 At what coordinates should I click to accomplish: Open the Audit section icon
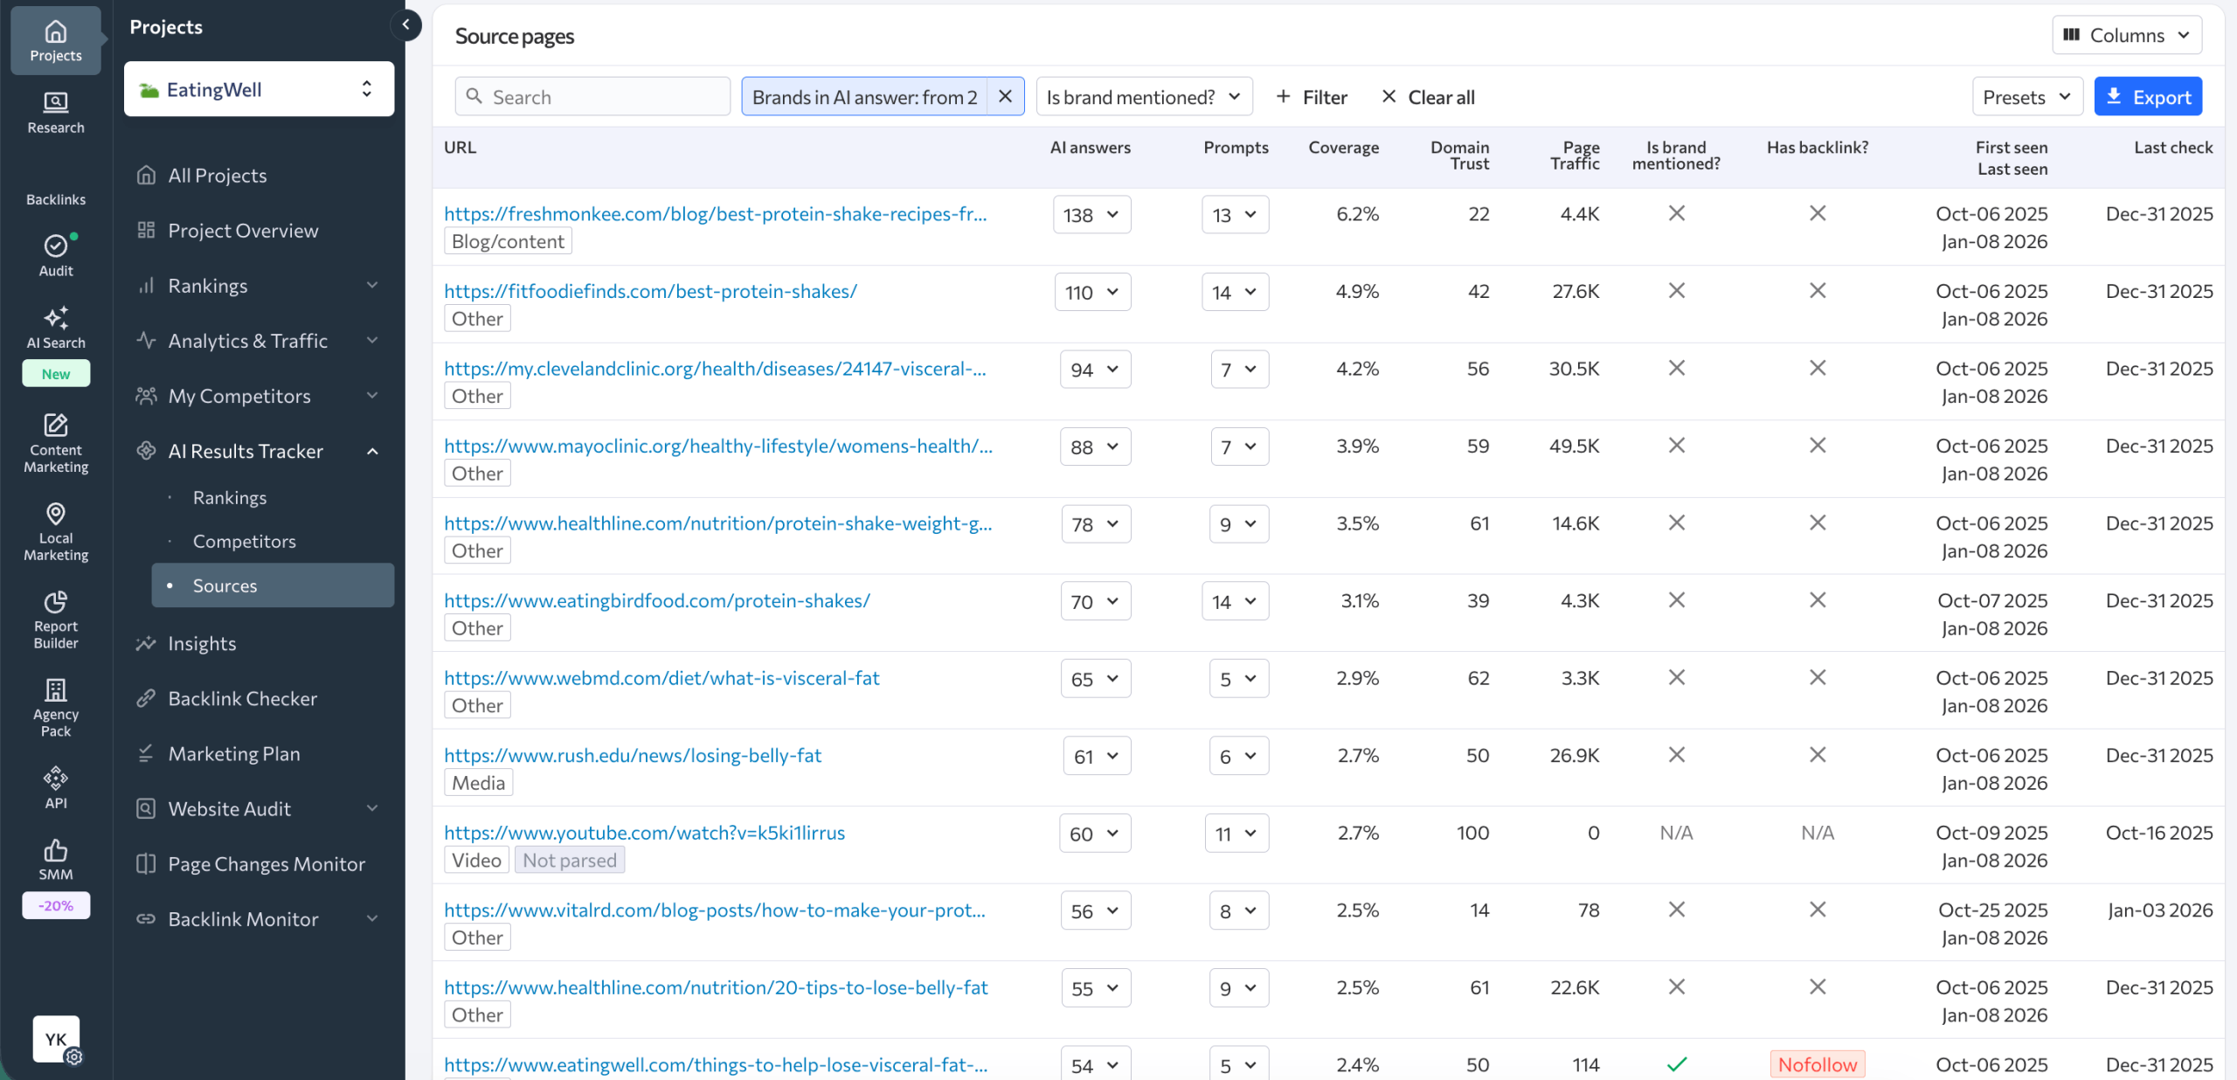pos(55,253)
